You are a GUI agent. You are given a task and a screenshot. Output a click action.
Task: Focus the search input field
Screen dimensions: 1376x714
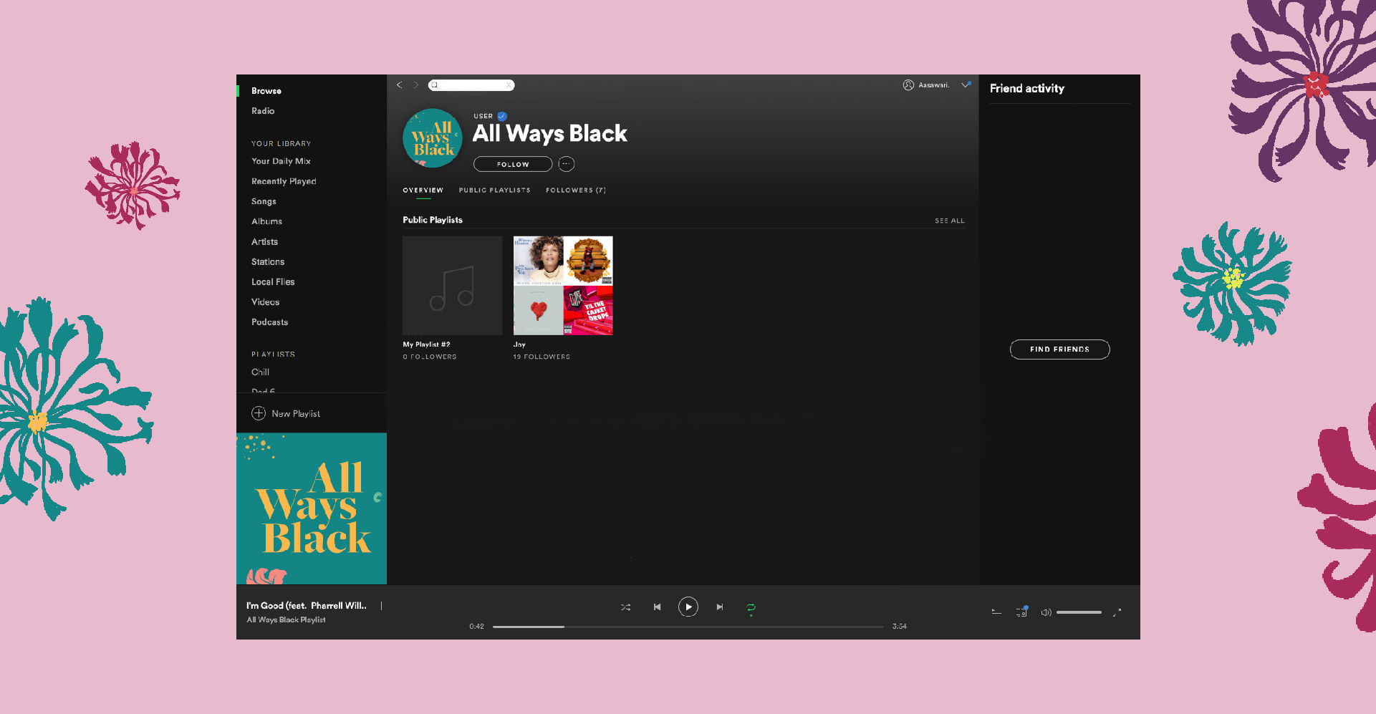tap(471, 85)
